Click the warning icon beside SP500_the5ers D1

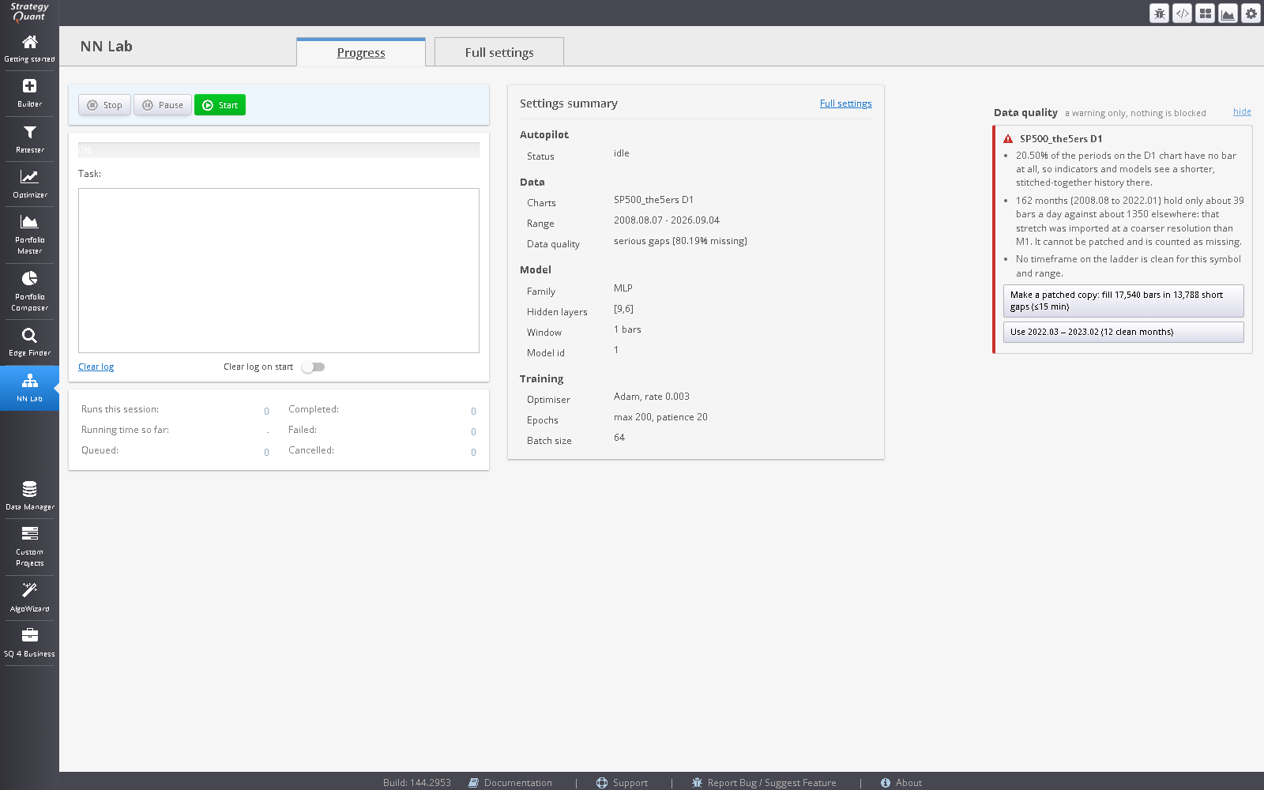click(1008, 139)
